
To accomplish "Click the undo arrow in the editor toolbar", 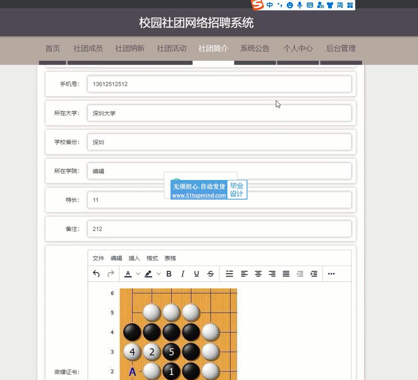I will click(x=96, y=274).
